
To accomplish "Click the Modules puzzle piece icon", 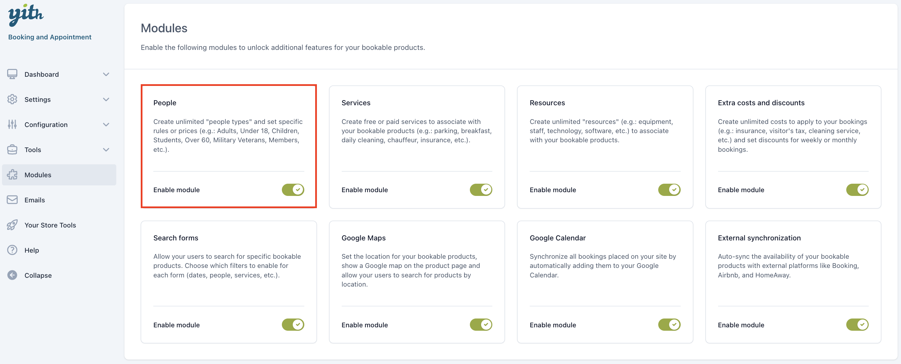I will pyautogui.click(x=12, y=175).
